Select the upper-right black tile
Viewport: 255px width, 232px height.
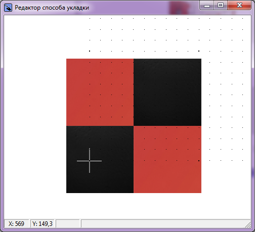point(167,92)
